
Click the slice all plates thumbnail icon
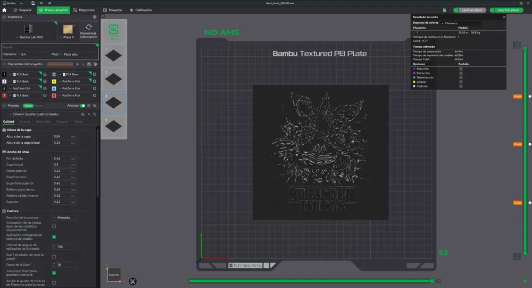114,31
